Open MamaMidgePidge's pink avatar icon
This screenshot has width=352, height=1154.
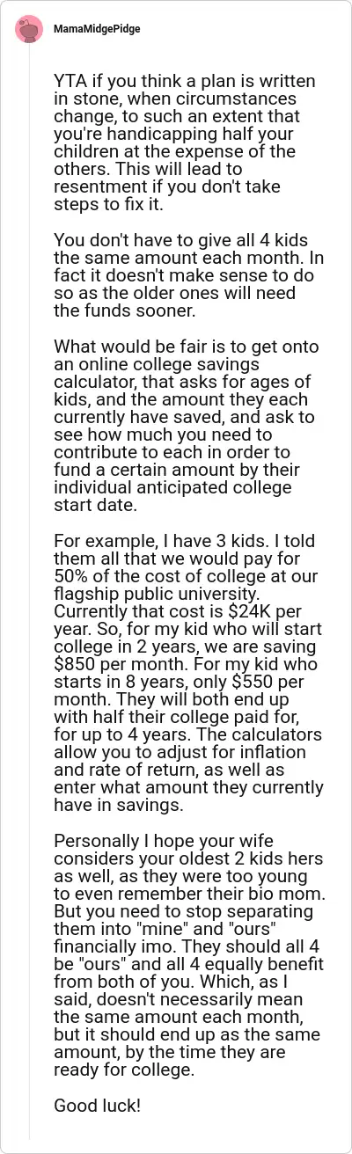click(x=29, y=29)
